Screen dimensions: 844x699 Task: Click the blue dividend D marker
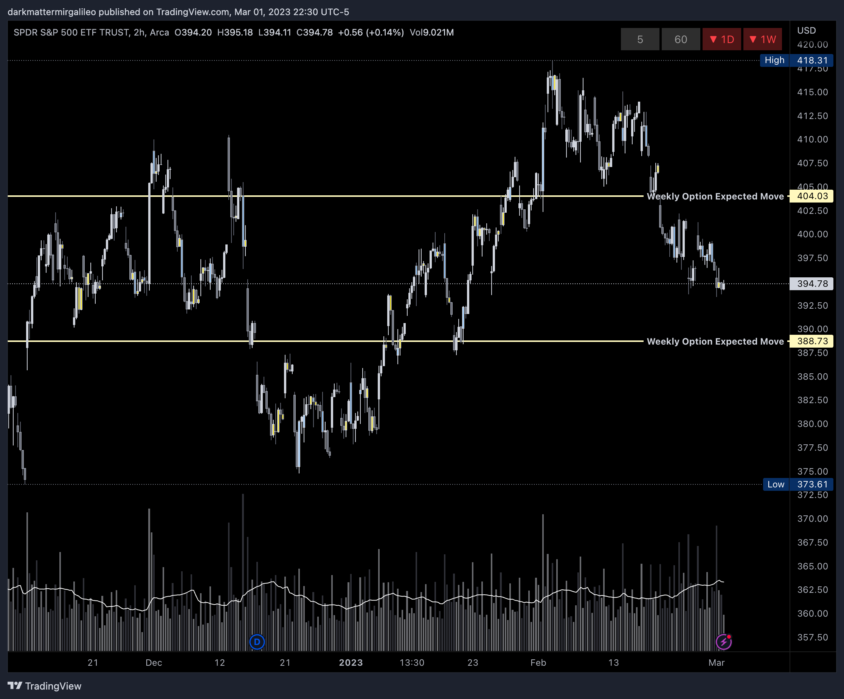pyautogui.click(x=257, y=642)
